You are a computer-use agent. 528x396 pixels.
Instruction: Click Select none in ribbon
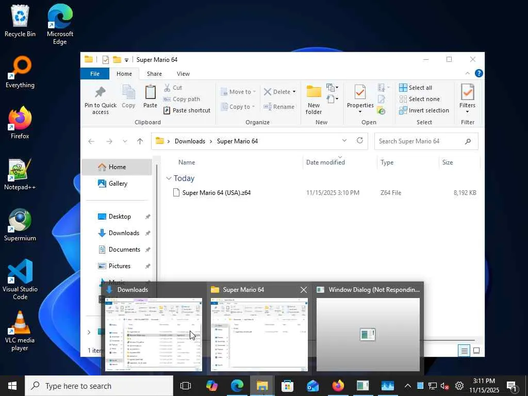click(x=420, y=99)
